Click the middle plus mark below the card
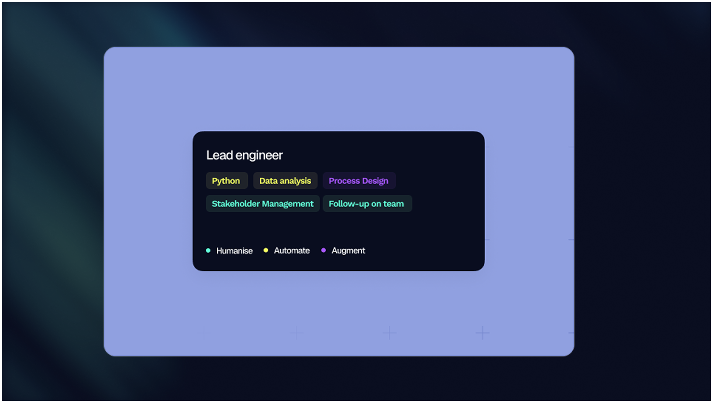 coord(390,333)
